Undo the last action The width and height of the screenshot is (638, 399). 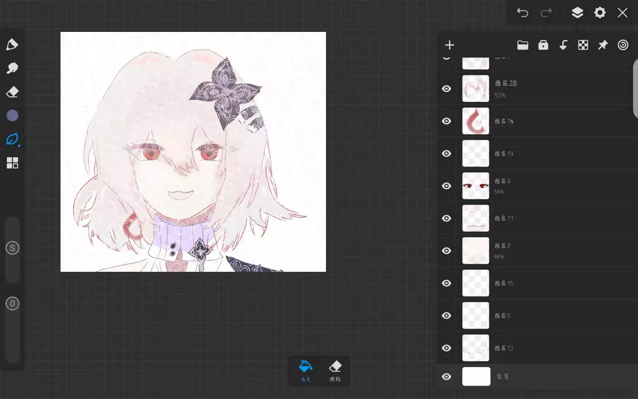pos(522,12)
